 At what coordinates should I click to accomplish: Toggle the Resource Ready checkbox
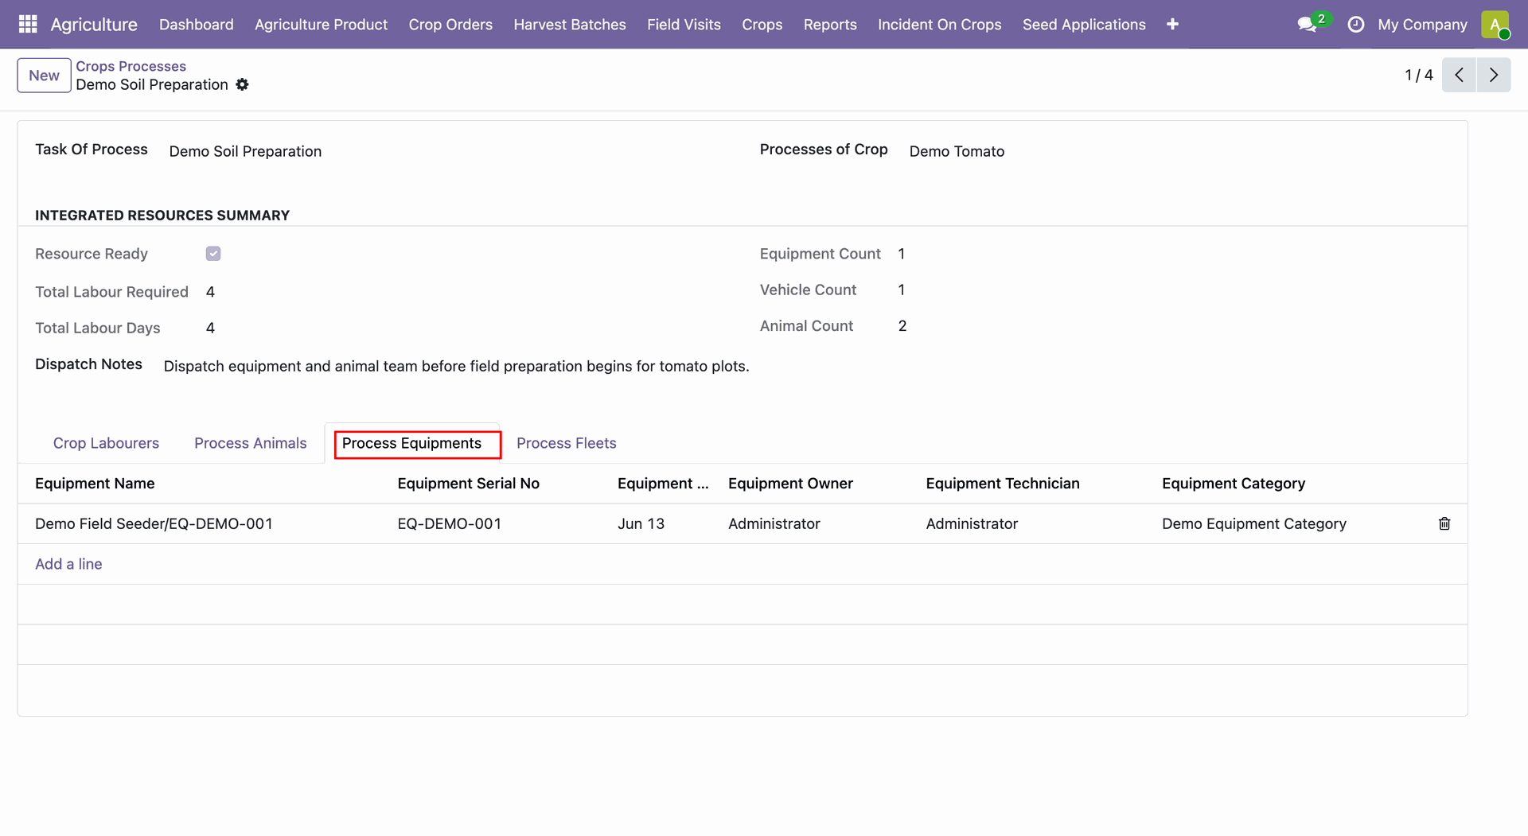(213, 254)
